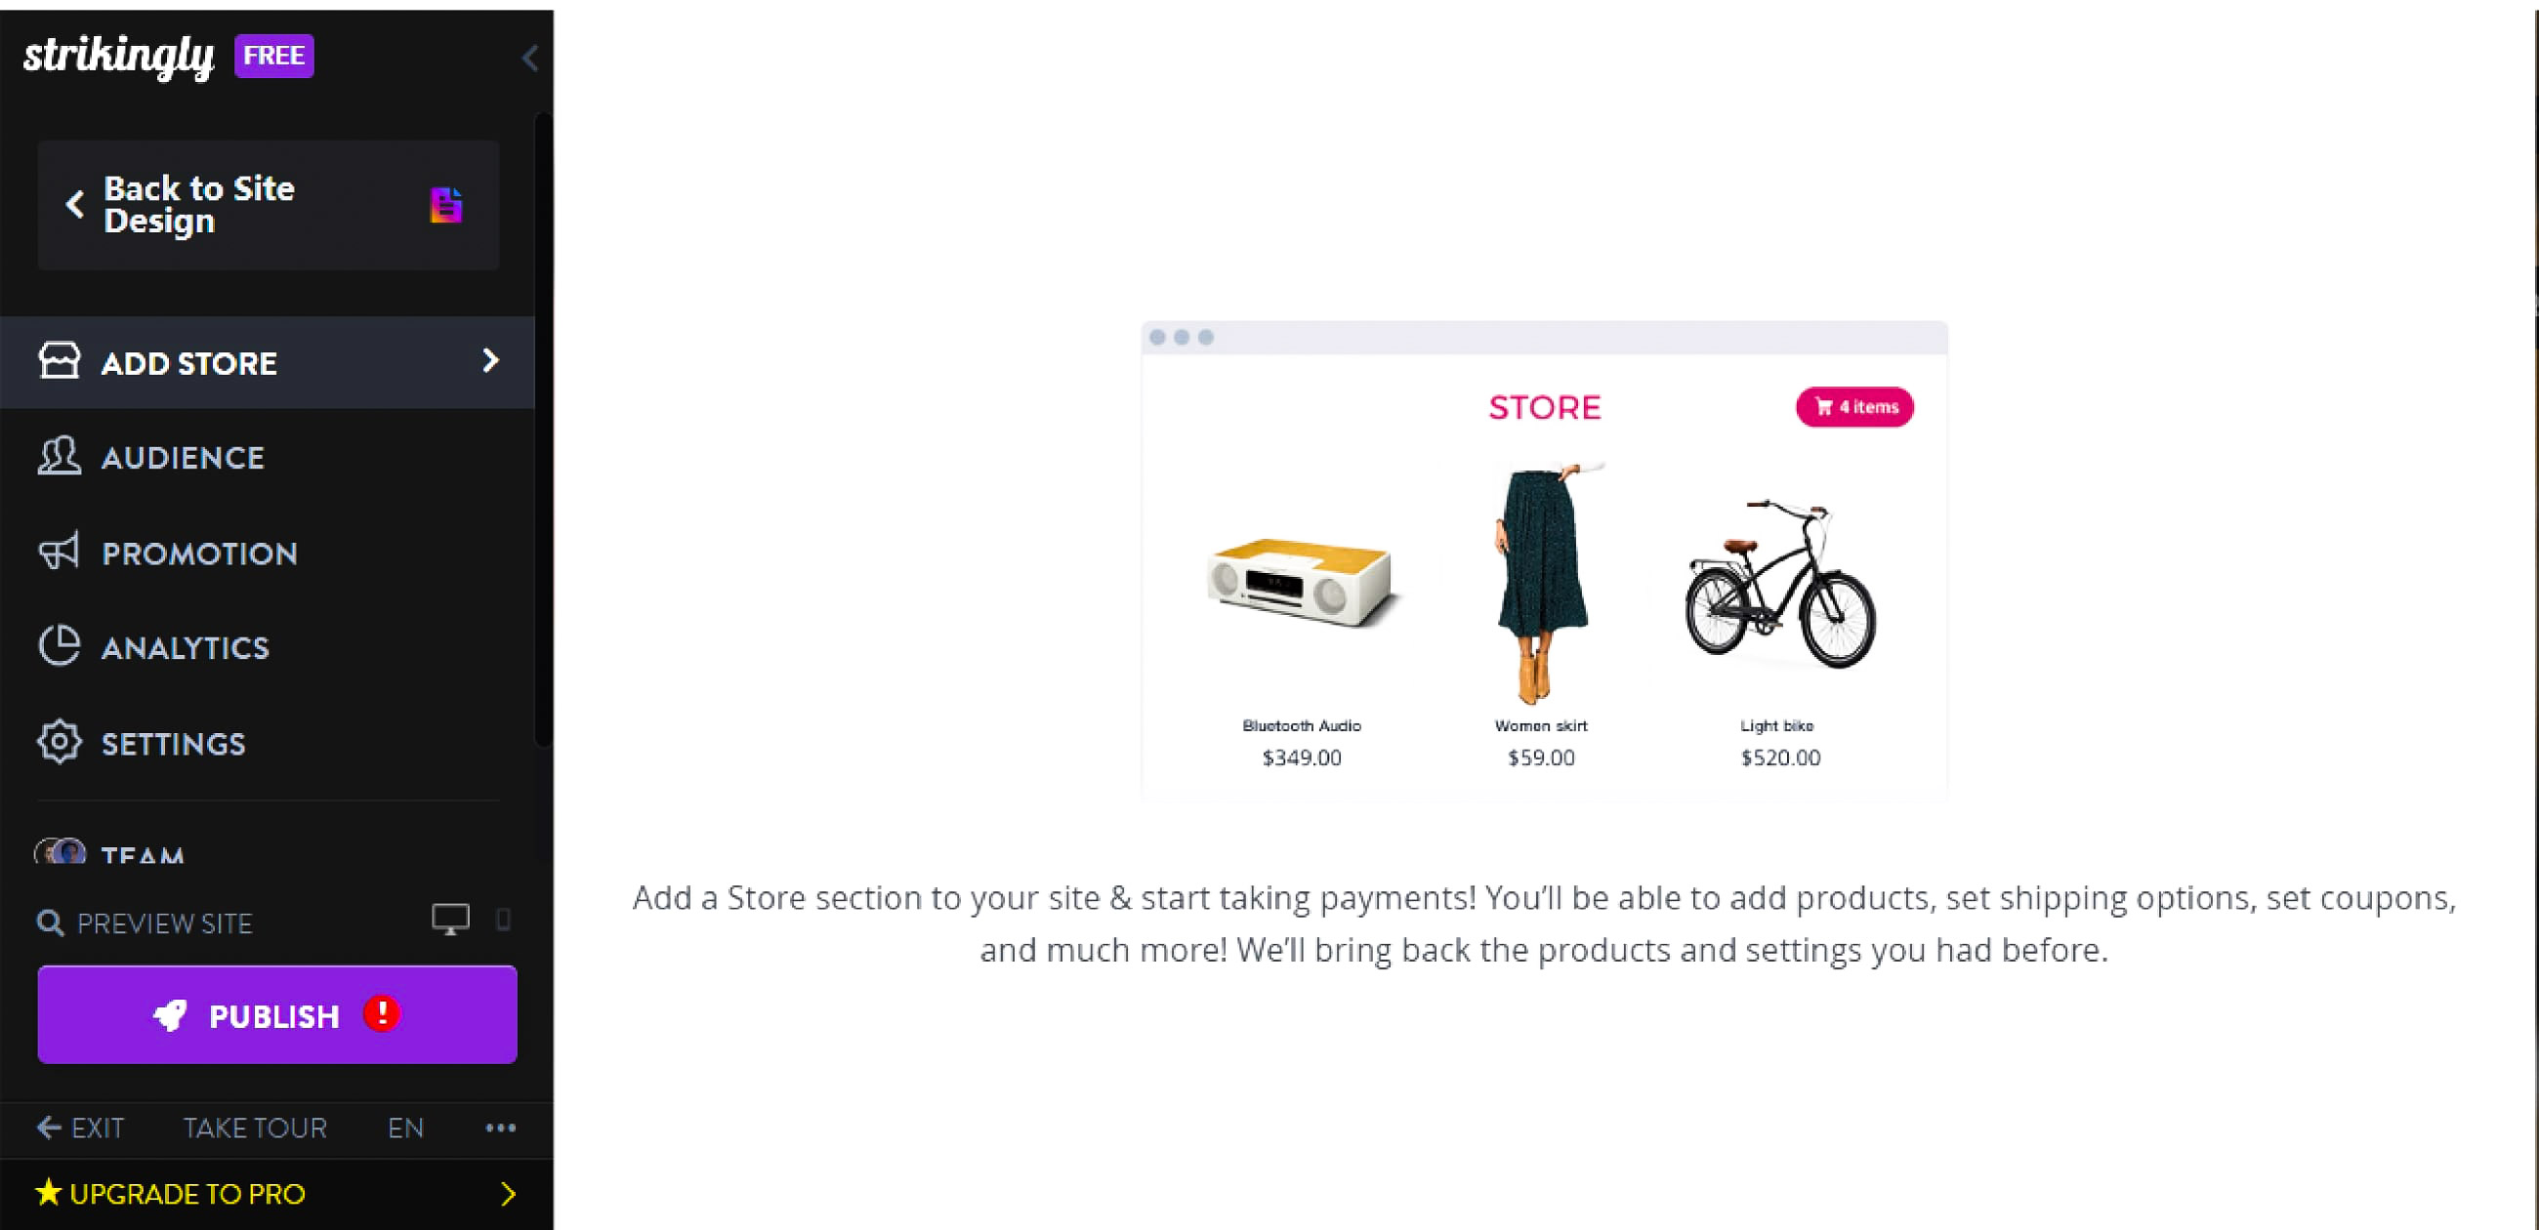Click the Promotion megaphone icon

coord(60,552)
